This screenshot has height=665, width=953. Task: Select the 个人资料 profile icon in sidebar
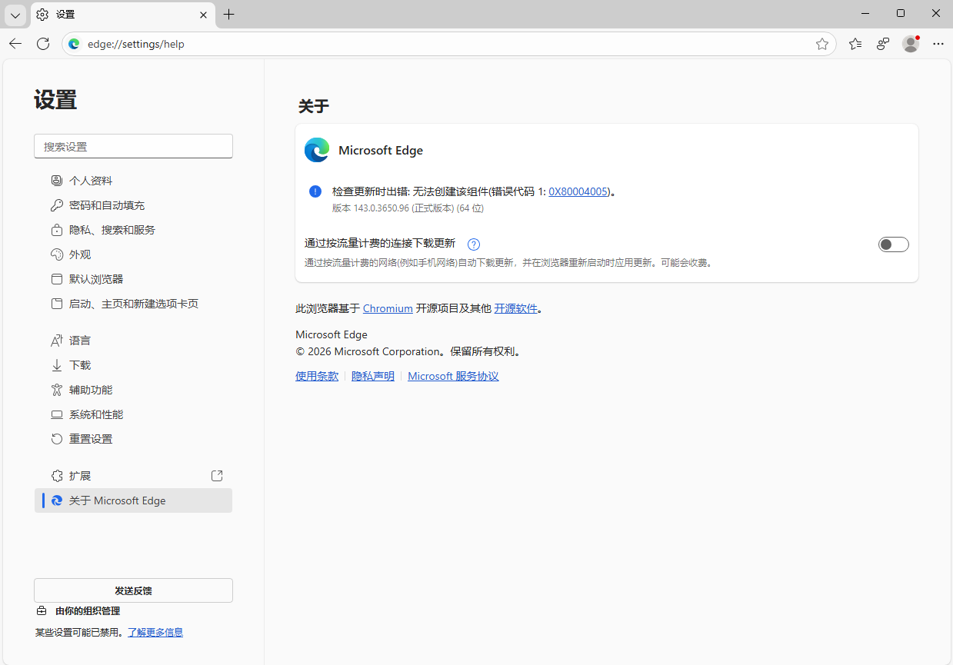pyautogui.click(x=56, y=180)
